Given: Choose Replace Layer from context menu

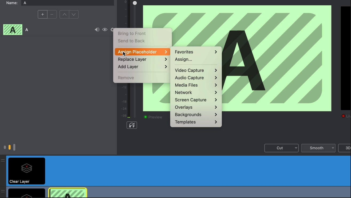Looking at the screenshot, I should [x=132, y=59].
